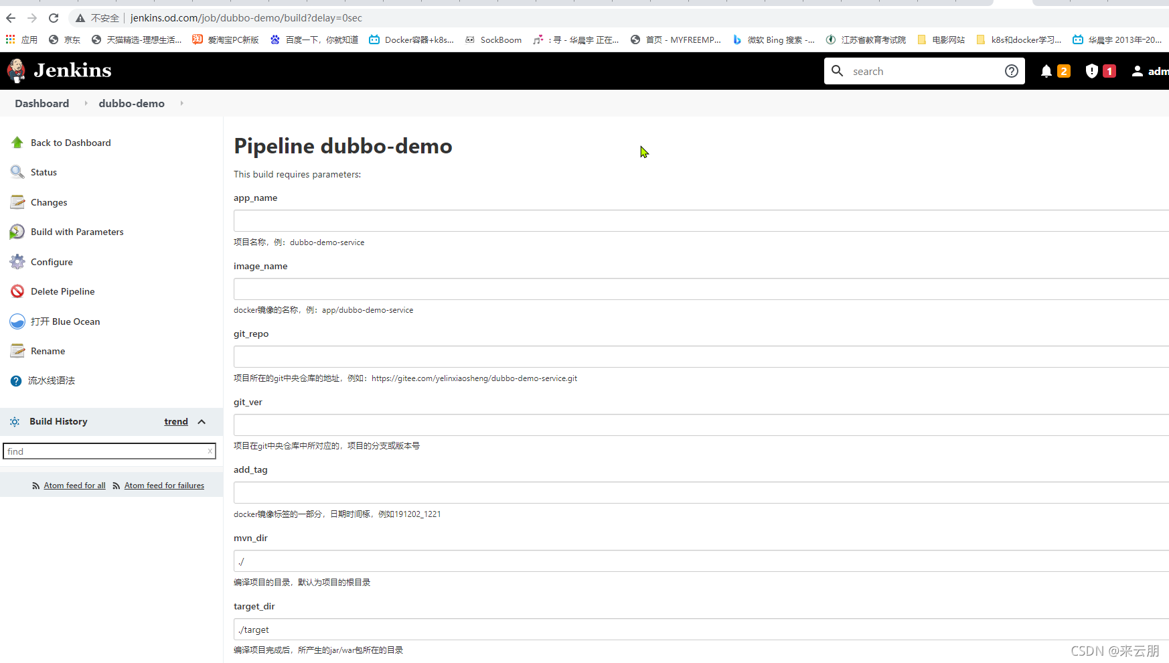Open the 百度一下 bookmark
1169x663 pixels.
click(314, 40)
